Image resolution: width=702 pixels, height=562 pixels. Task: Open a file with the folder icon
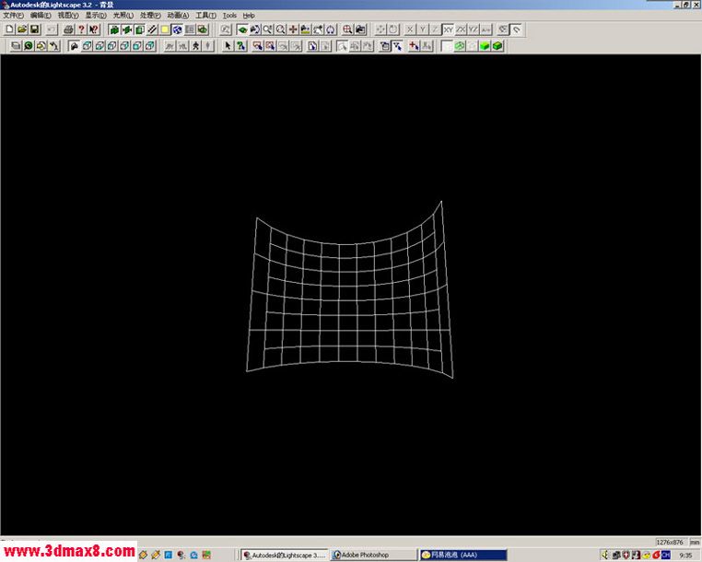click(x=22, y=29)
